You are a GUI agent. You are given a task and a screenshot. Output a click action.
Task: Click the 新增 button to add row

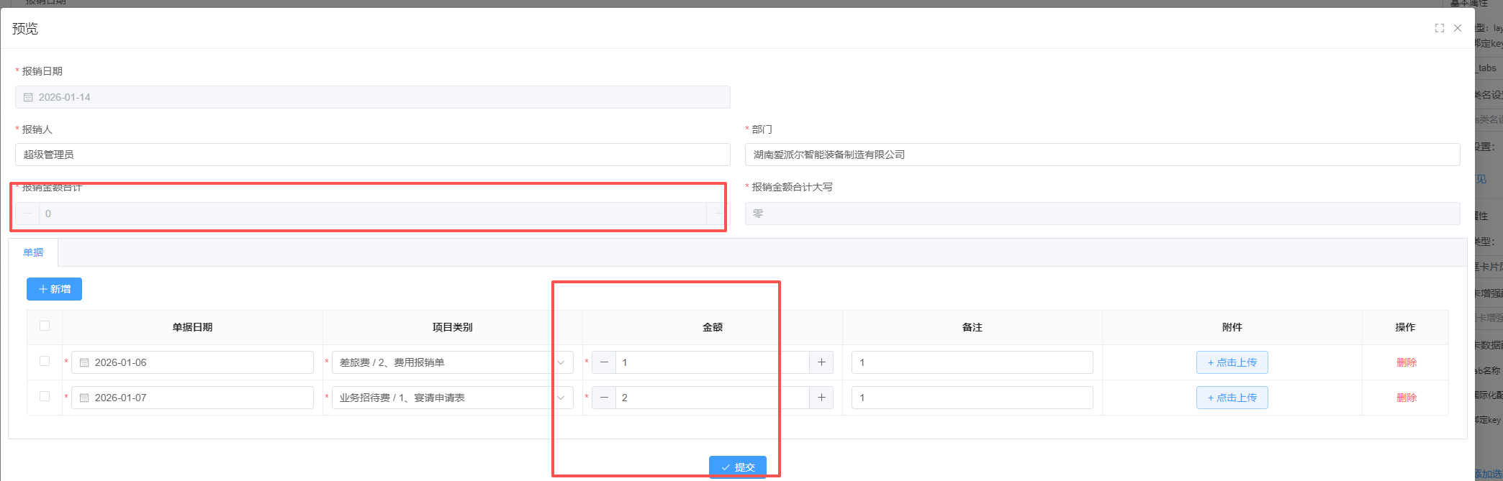point(54,289)
